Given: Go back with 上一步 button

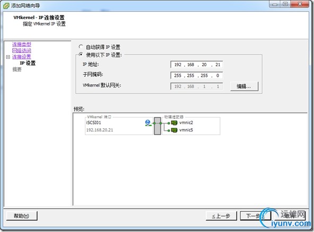Looking at the screenshot, I should (221, 216).
